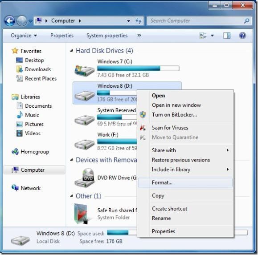This screenshot has width=258, height=255.
Task: Choose Copy from the context menu
Action: coord(185,196)
